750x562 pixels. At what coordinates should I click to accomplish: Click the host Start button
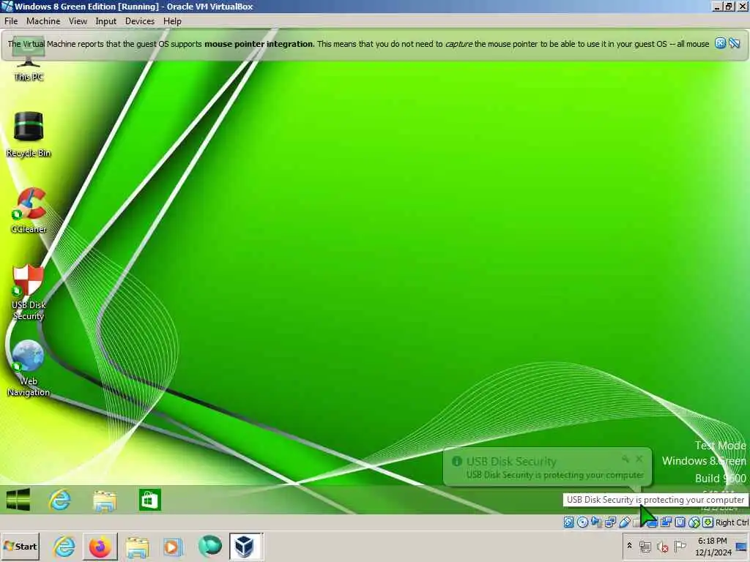(20, 546)
